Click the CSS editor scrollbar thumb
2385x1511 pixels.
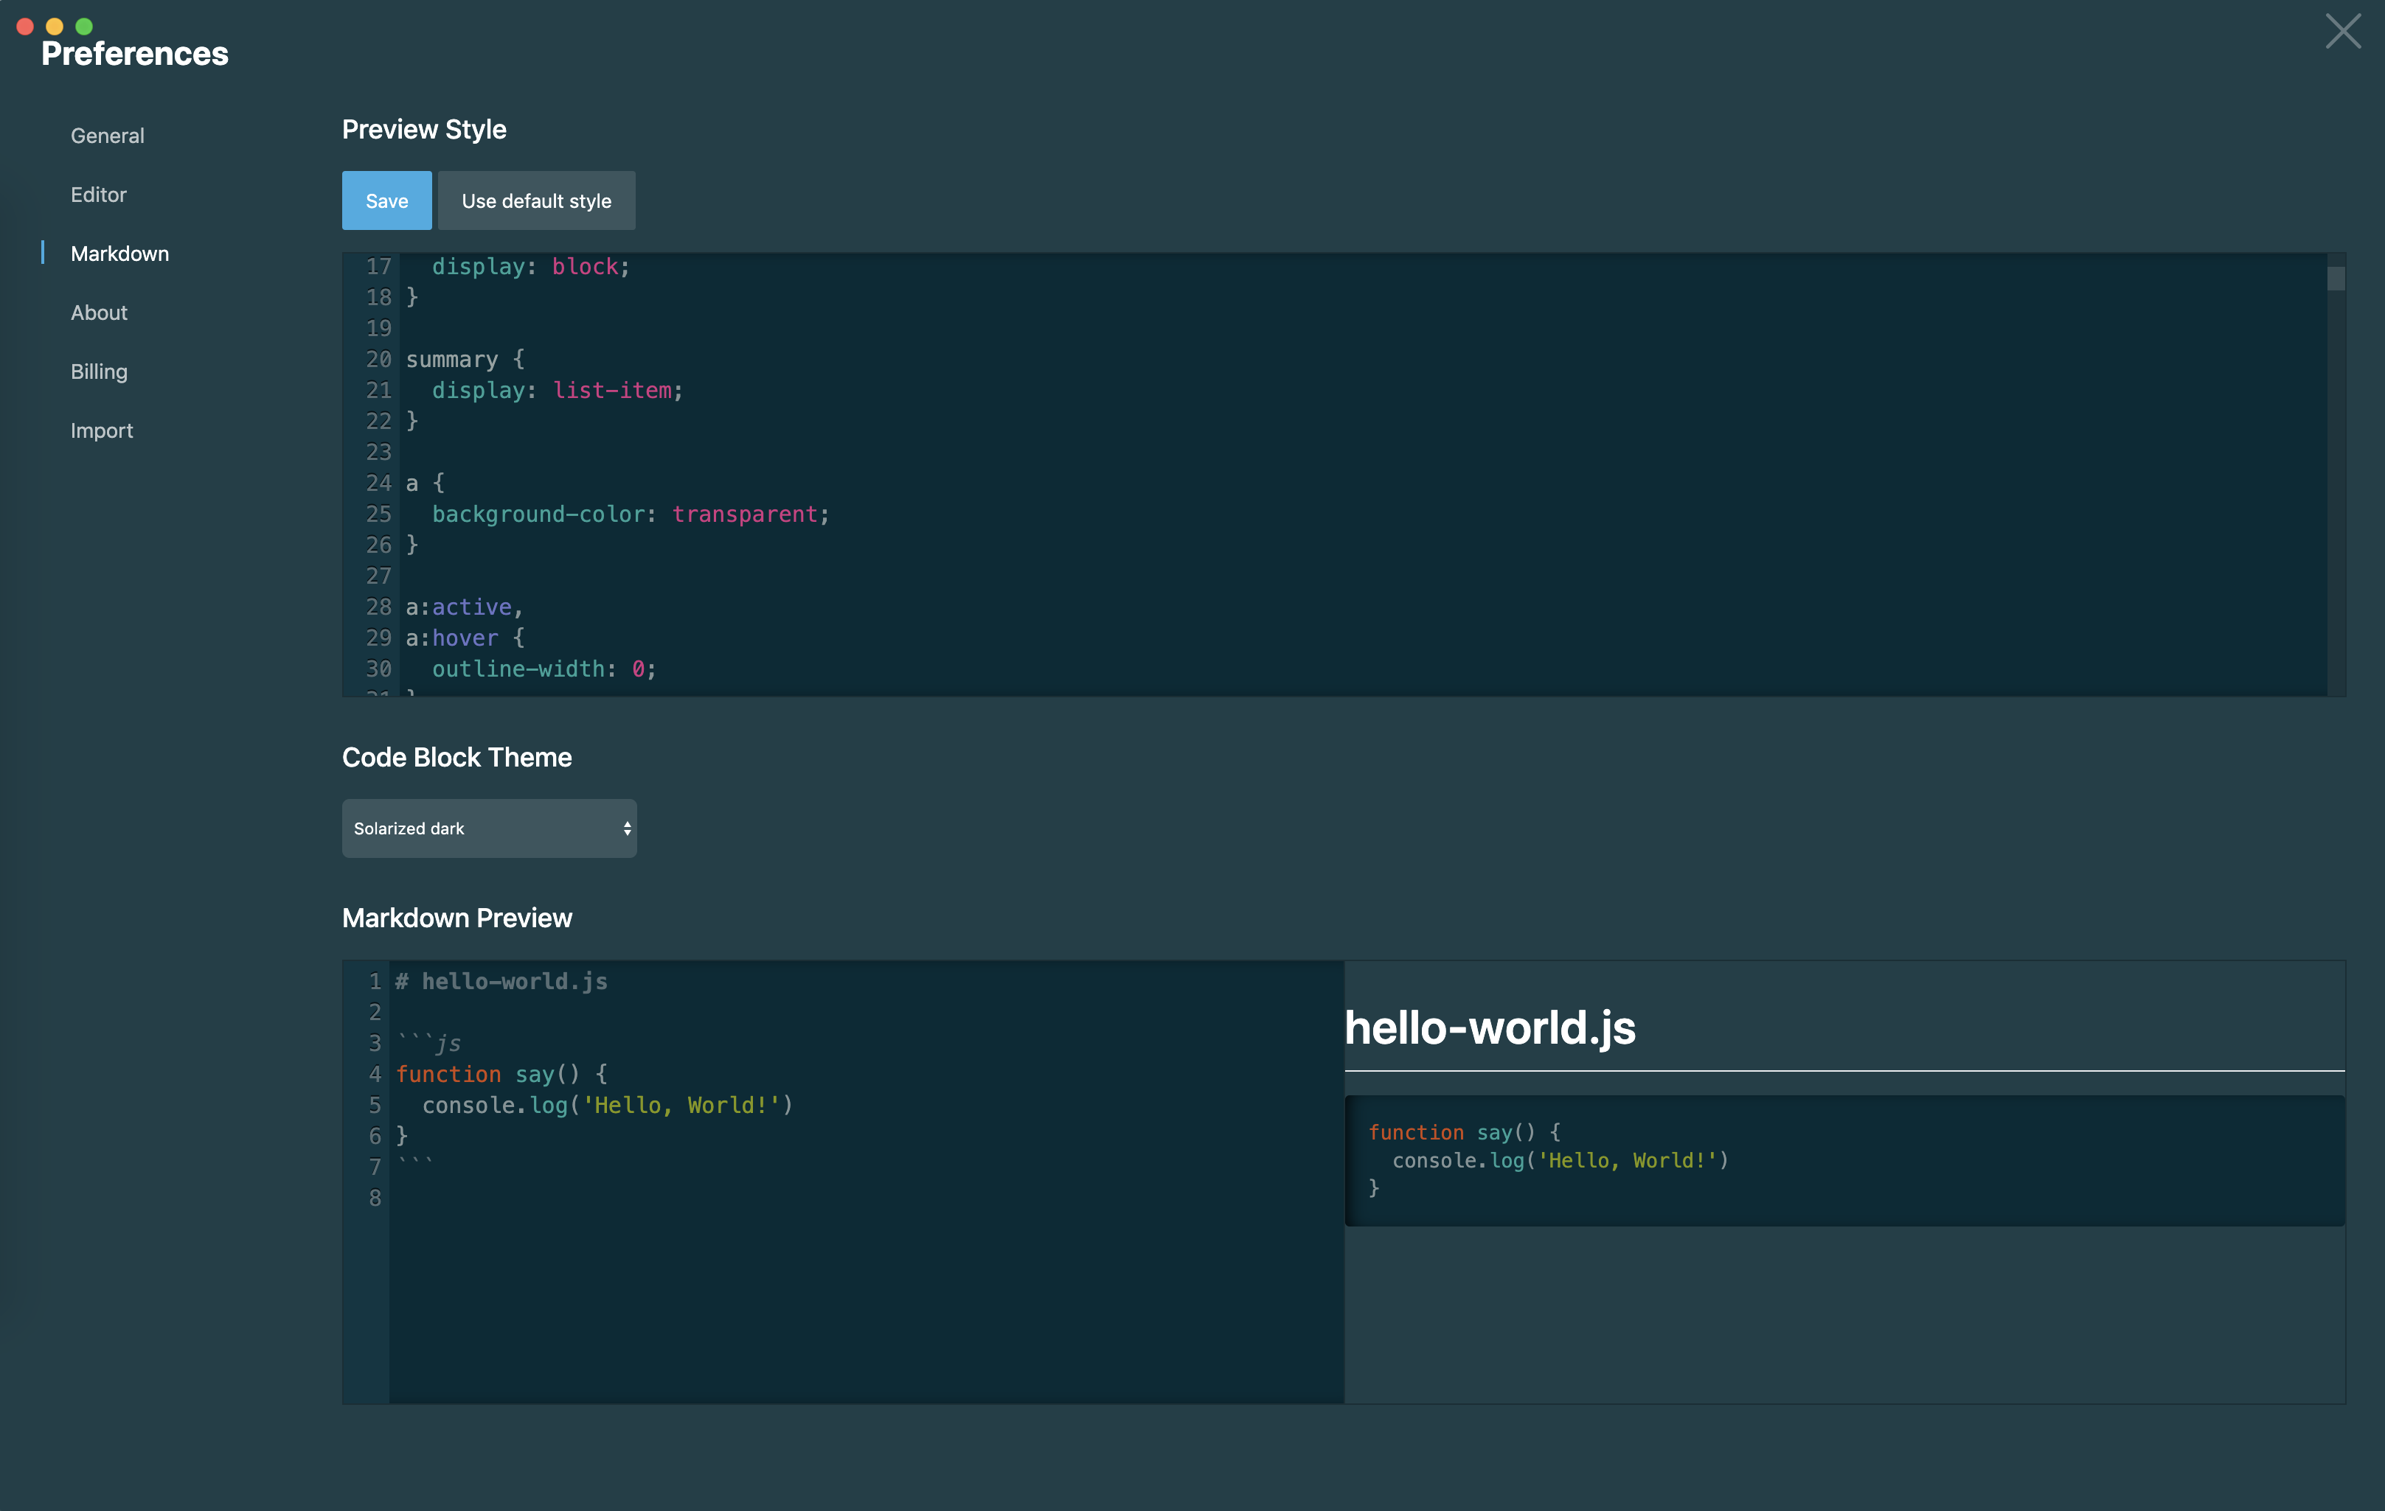(x=2336, y=279)
